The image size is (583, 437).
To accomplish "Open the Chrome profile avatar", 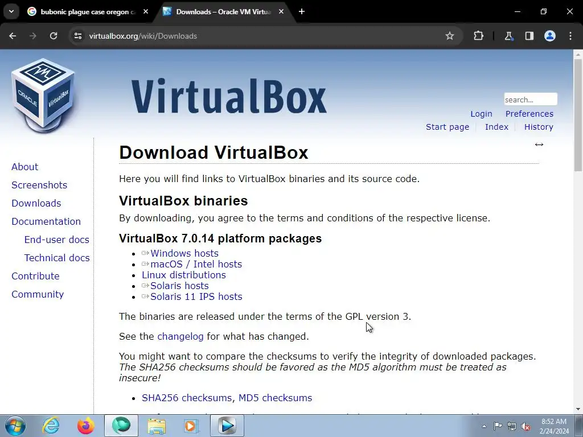I will [x=550, y=36].
